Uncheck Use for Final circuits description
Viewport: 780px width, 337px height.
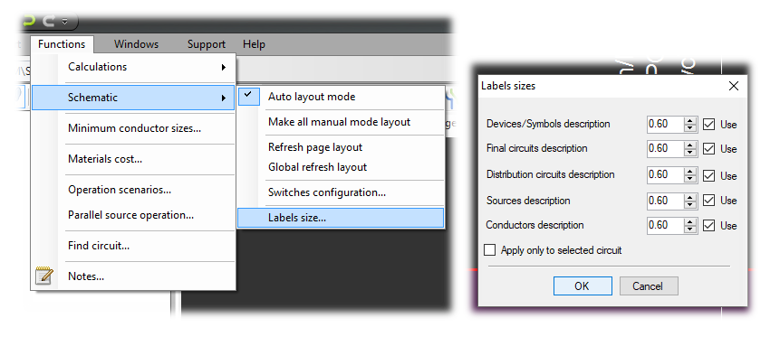[708, 148]
